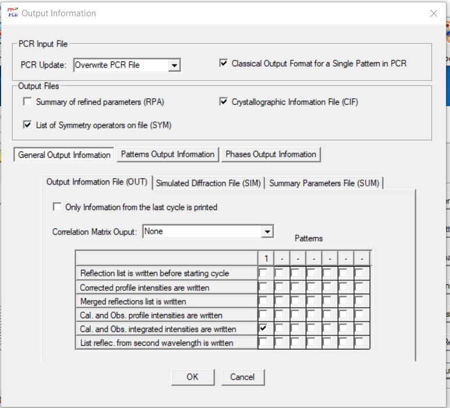Open the Phases Output Information tab
Viewport: 450px width, 408px height.
[x=270, y=154]
